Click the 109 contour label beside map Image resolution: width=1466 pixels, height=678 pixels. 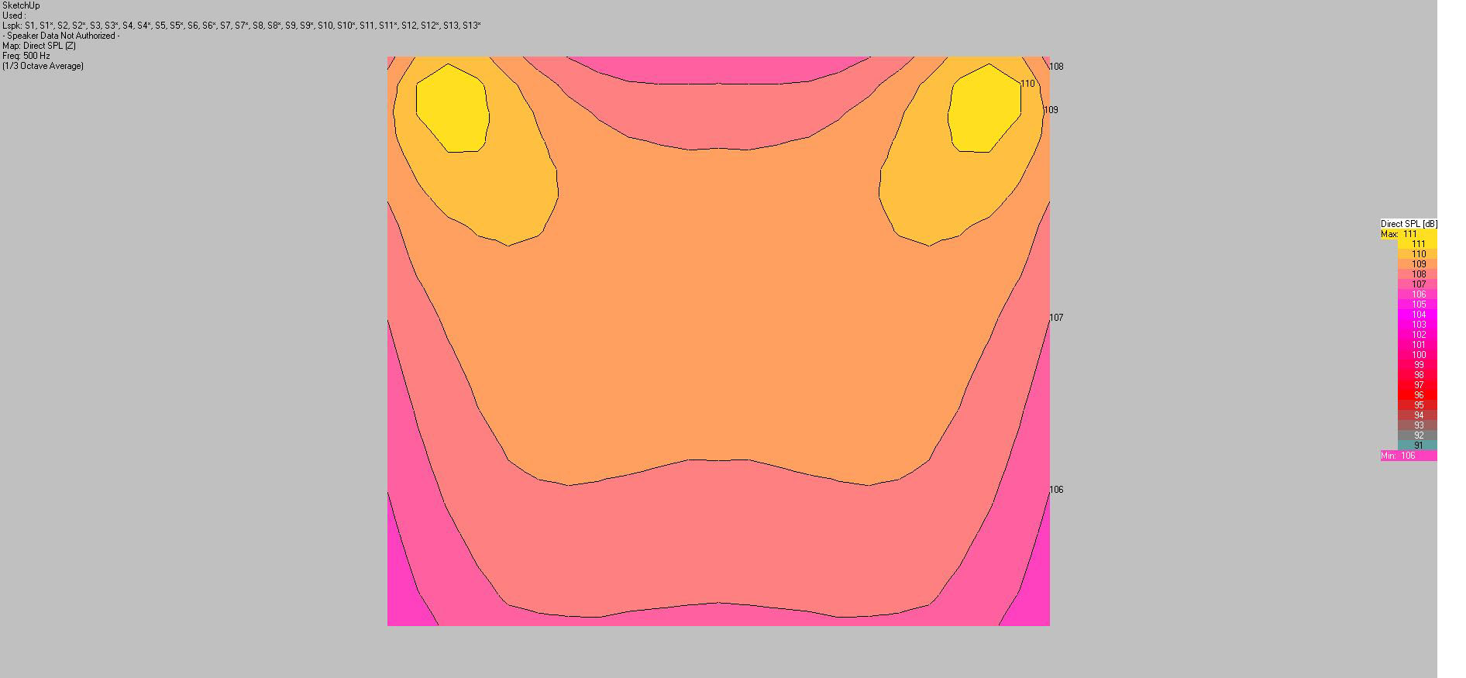point(1051,110)
